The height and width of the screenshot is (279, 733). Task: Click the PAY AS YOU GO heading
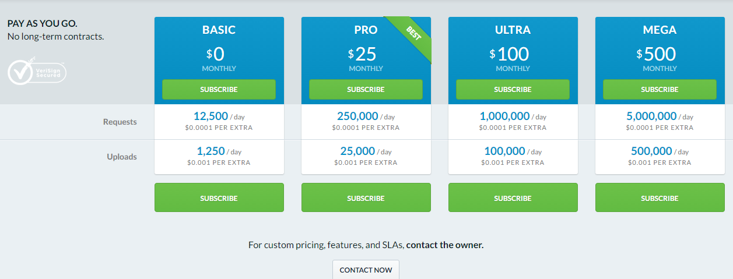tap(42, 24)
